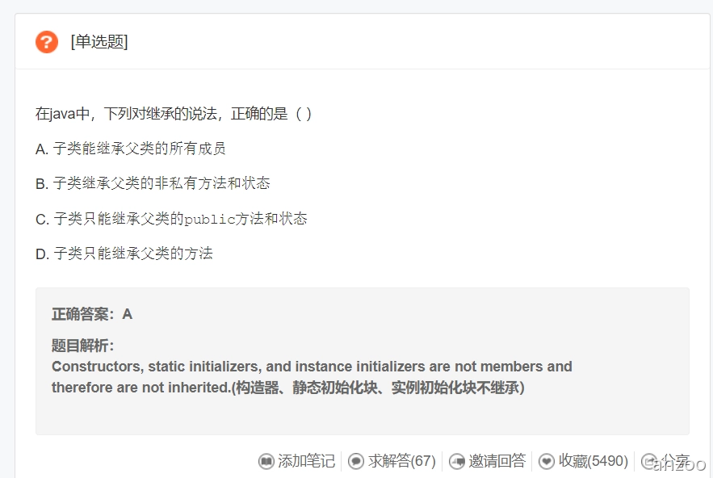Click the share icon beside 分享
Screen dimensions: 713x478
pyautogui.click(x=649, y=461)
